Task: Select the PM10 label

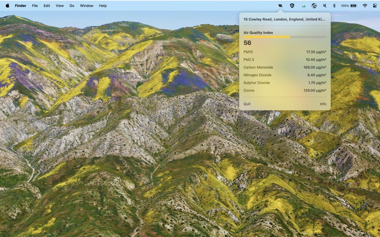Action: (248, 52)
